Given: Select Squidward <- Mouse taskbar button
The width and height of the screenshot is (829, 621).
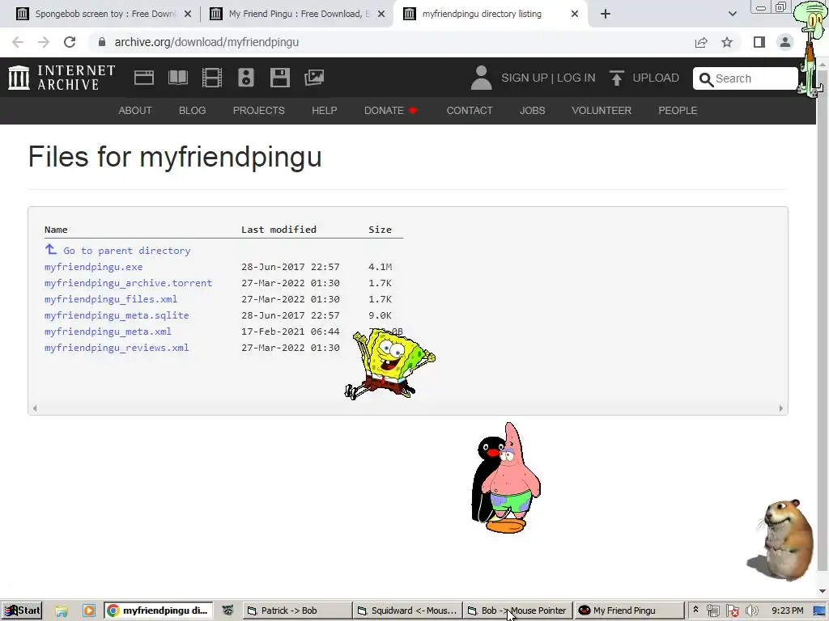Looking at the screenshot, I should pyautogui.click(x=407, y=610).
